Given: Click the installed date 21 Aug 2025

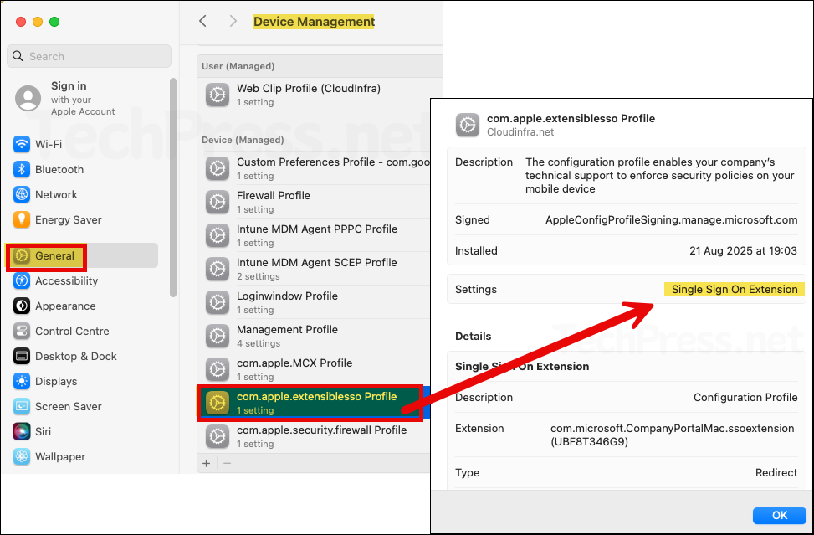Looking at the screenshot, I should [x=743, y=250].
